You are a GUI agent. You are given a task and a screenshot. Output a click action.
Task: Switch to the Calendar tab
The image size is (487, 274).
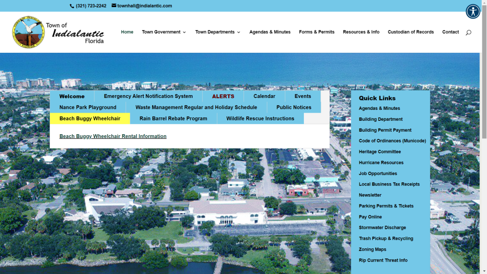(x=264, y=96)
